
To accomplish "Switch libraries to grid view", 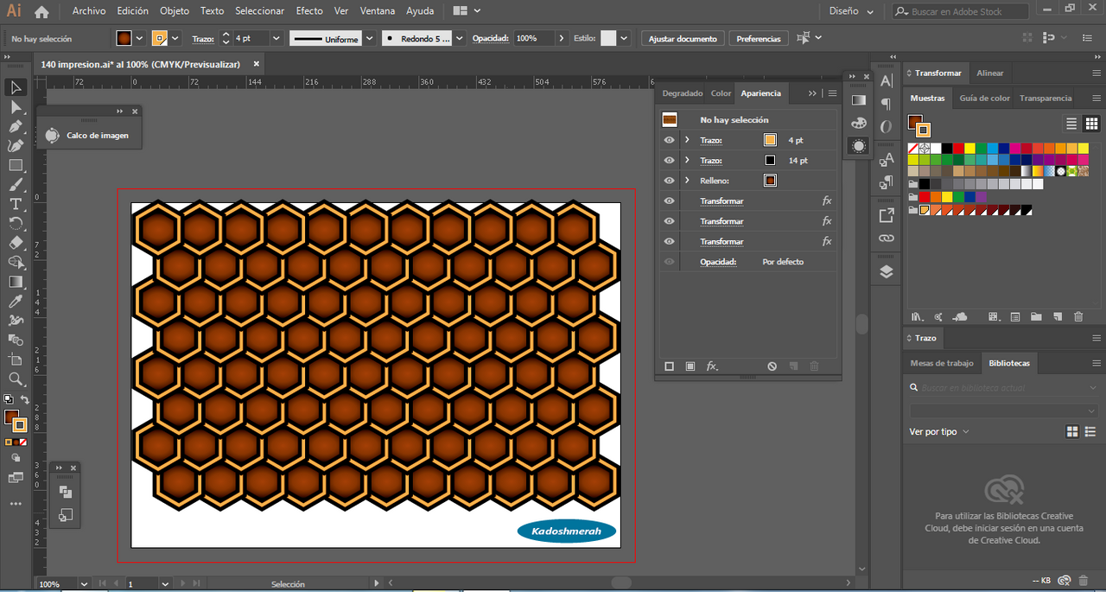I will pyautogui.click(x=1072, y=431).
